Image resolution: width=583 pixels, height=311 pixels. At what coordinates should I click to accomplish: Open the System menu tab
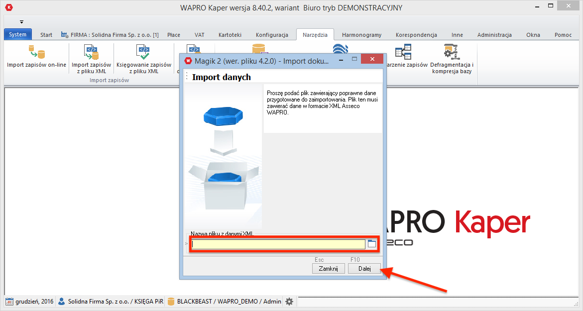point(18,35)
